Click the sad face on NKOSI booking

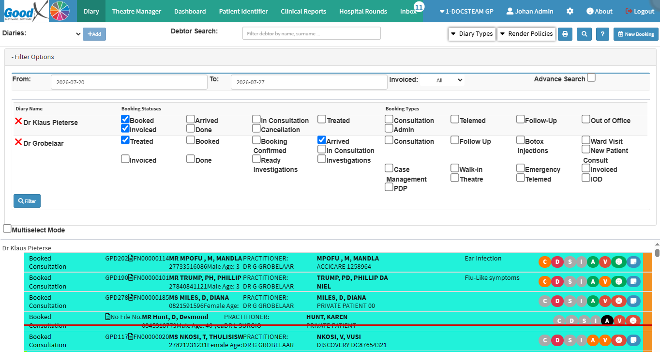pos(618,340)
